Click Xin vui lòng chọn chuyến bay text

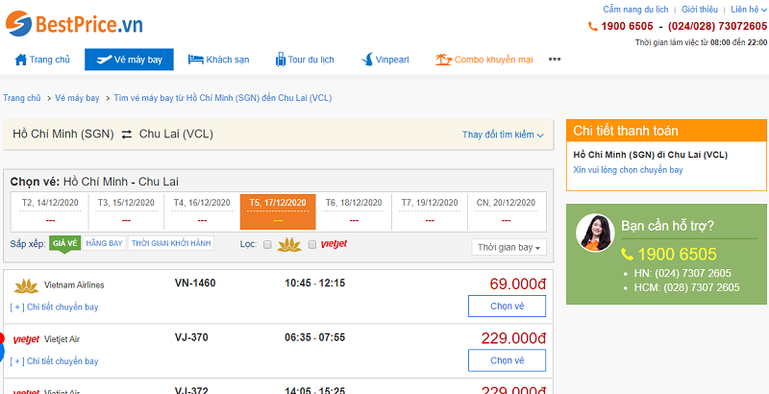click(x=628, y=170)
